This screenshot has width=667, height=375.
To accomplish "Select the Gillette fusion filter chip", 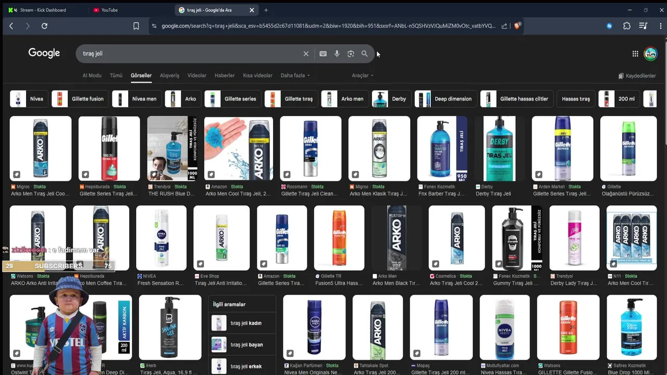I will point(80,99).
